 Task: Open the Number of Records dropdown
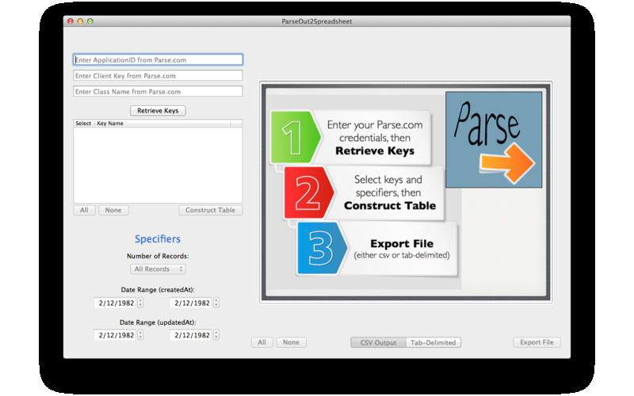[158, 269]
